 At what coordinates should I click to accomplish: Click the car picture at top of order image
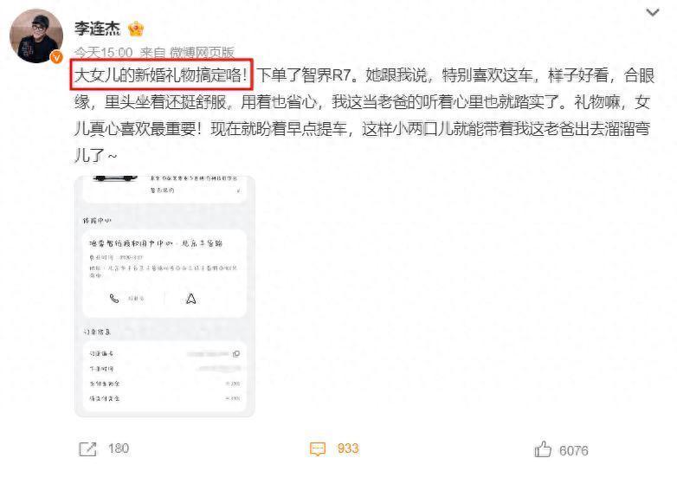[x=115, y=177]
